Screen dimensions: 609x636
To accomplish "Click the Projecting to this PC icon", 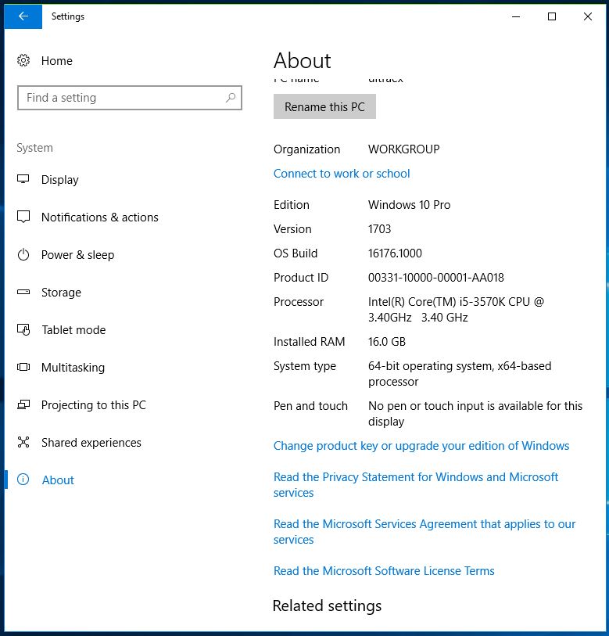I will (23, 404).
